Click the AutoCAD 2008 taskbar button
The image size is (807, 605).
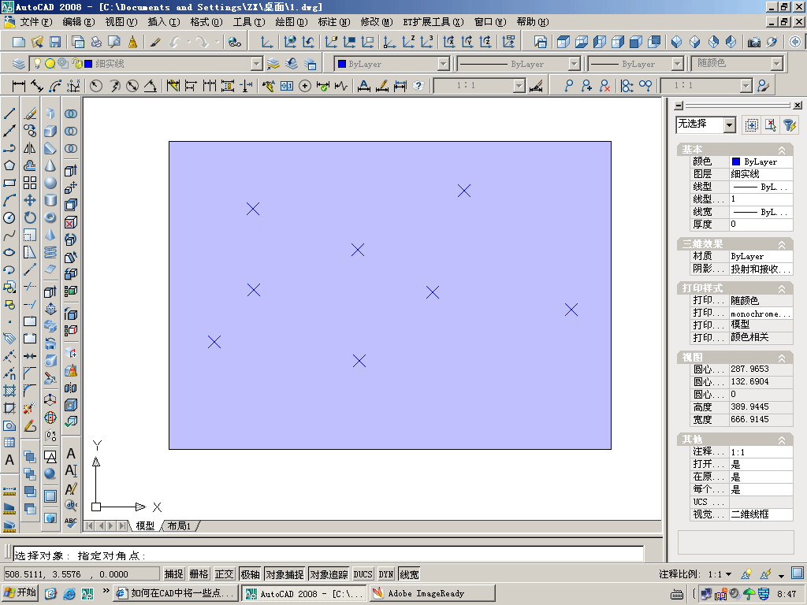pyautogui.click(x=305, y=593)
